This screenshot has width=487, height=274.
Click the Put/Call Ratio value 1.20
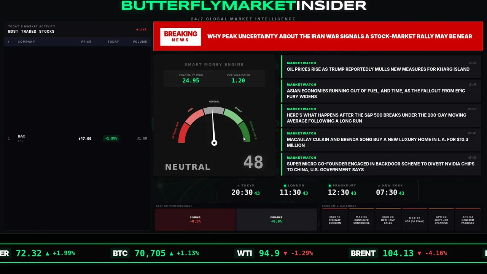point(238,81)
